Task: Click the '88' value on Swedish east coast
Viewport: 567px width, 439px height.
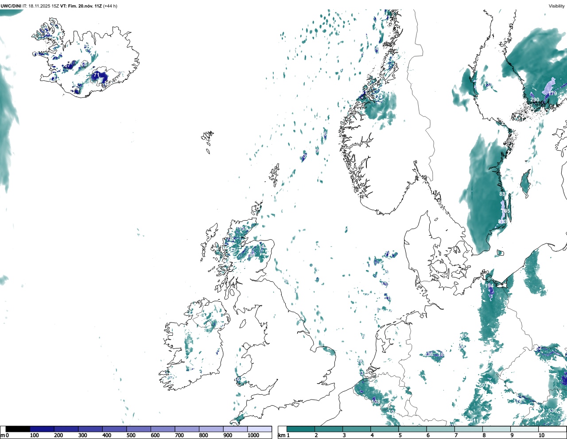Action: pyautogui.click(x=502, y=194)
